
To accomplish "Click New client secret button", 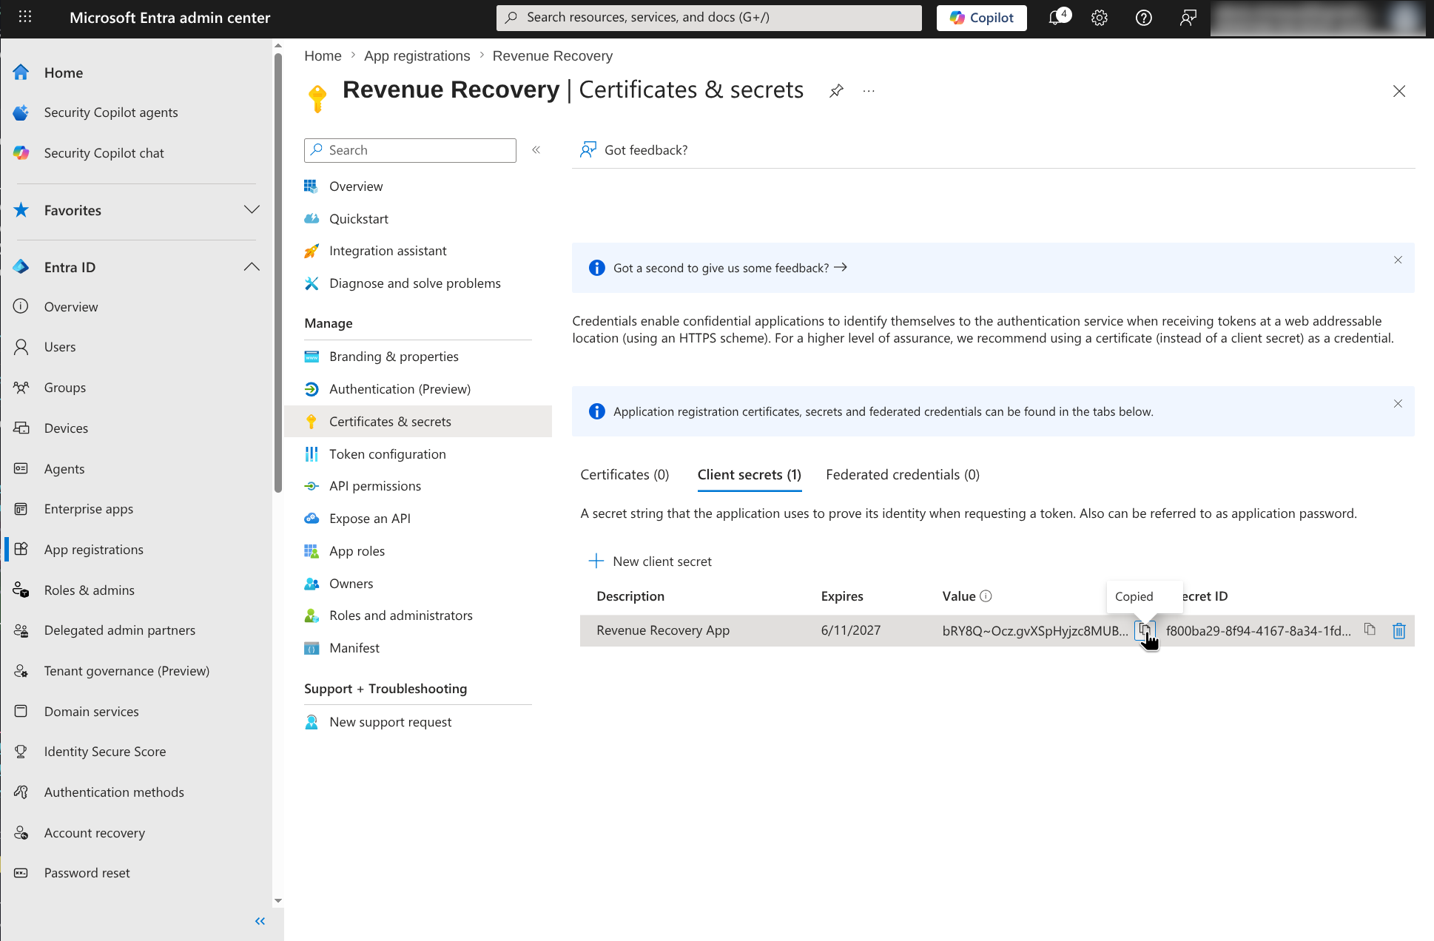I will [650, 561].
